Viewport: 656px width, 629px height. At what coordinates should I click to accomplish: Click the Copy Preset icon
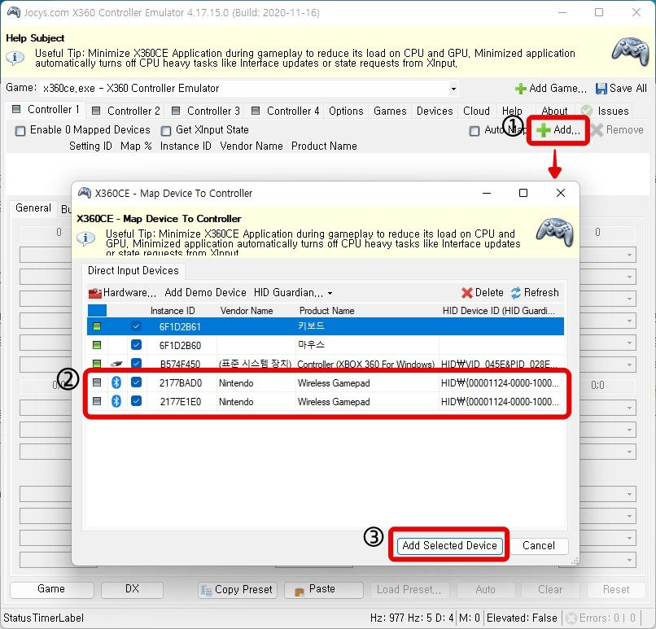point(206,590)
